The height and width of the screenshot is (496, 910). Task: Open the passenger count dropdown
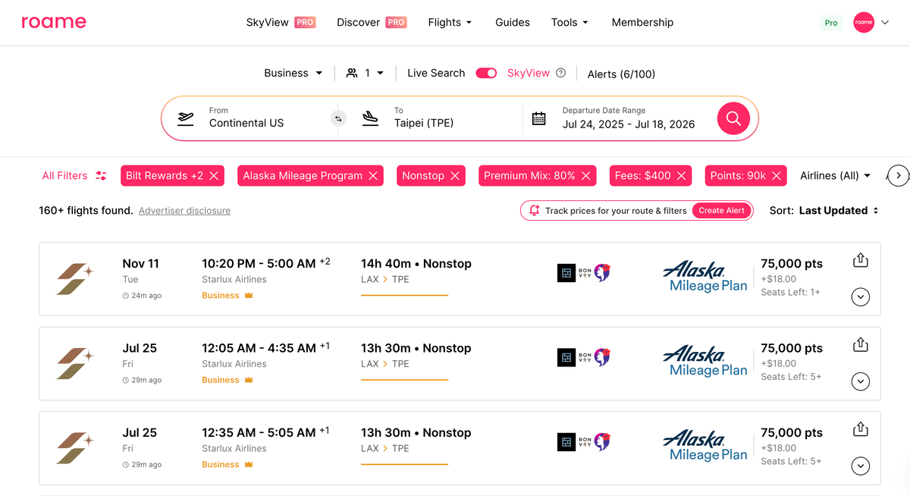point(365,73)
